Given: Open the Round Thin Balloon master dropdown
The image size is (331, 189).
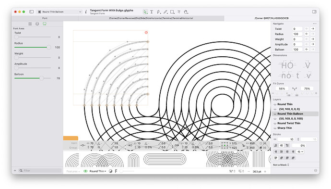Looking at the screenshot, I should click(x=59, y=12).
